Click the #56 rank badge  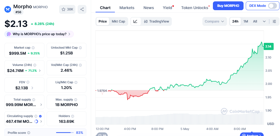pos(18,12)
